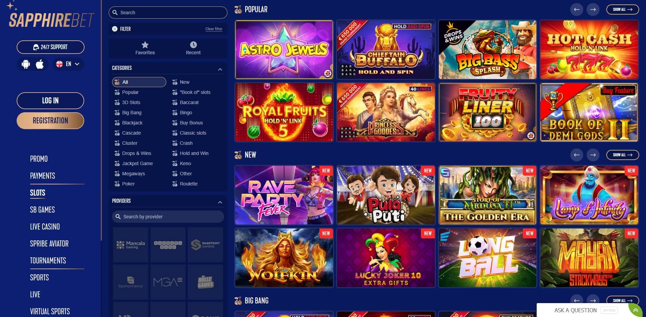Click the left arrow on the New carousel
Screen dimensions: 646x317
point(576,155)
